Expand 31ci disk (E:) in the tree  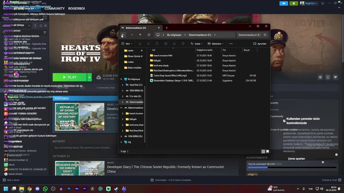[123, 96]
